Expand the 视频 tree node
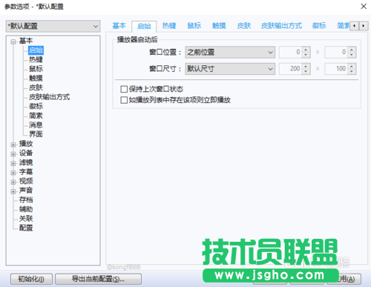 point(13,182)
